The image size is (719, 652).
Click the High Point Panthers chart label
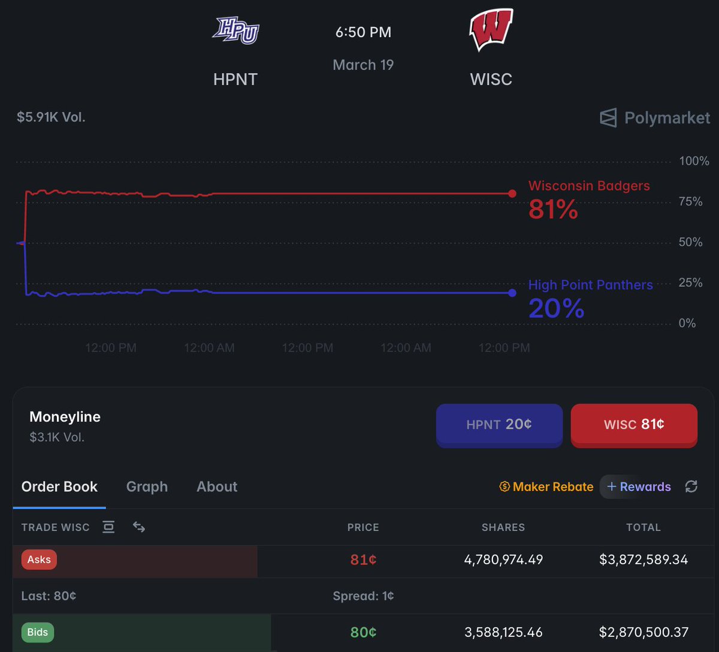[x=591, y=285]
